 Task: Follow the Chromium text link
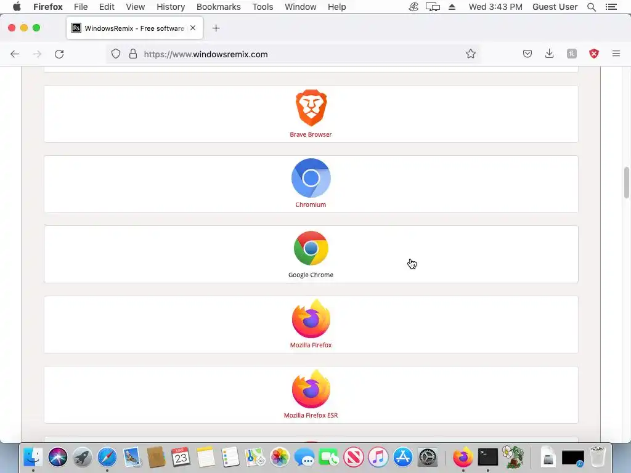point(311,204)
